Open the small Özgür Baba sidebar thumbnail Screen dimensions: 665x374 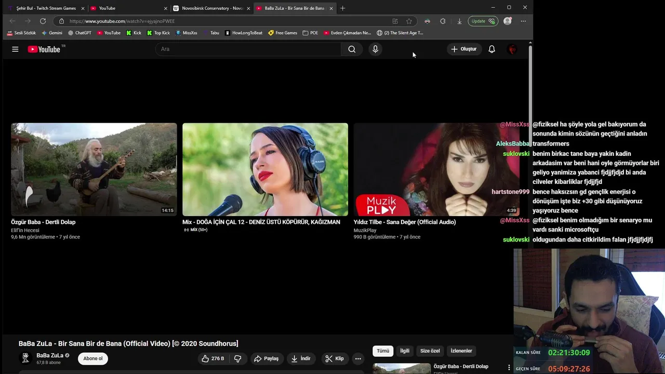click(x=402, y=368)
